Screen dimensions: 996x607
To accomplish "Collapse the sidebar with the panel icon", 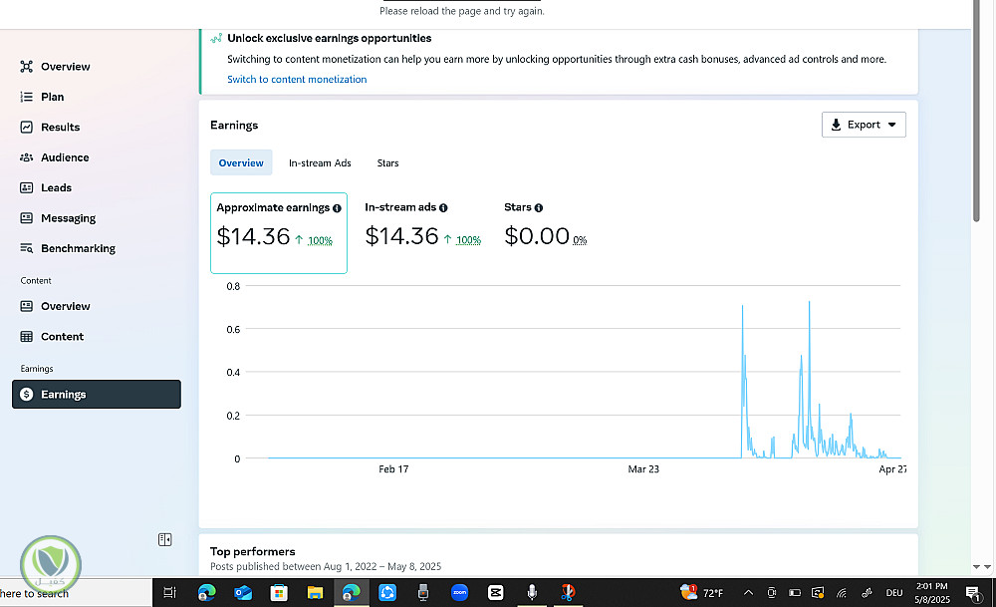I will [x=165, y=539].
